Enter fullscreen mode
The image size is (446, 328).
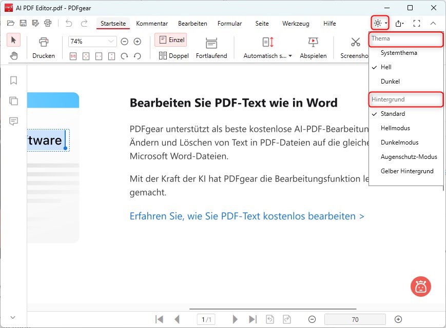tap(417, 23)
